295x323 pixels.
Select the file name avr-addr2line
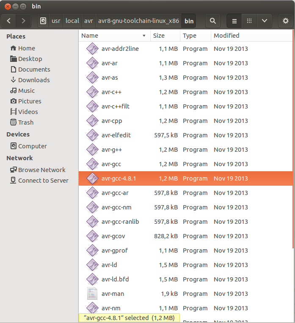click(120, 49)
